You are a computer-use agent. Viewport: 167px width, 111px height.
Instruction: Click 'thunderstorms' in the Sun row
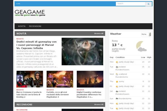tap(125, 99)
